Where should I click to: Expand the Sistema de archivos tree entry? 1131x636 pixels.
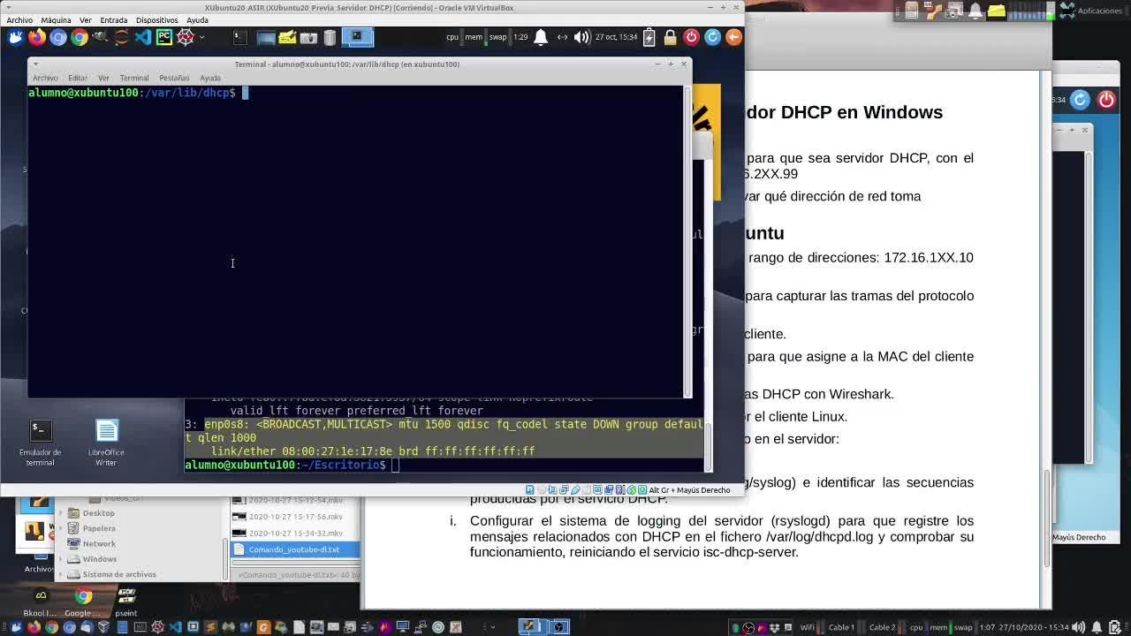[61, 574]
